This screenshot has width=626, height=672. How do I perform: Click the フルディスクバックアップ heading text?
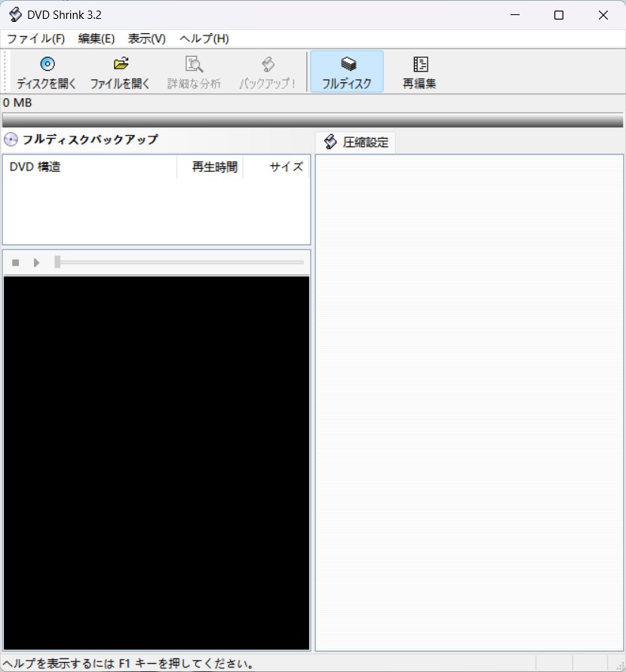(x=91, y=140)
